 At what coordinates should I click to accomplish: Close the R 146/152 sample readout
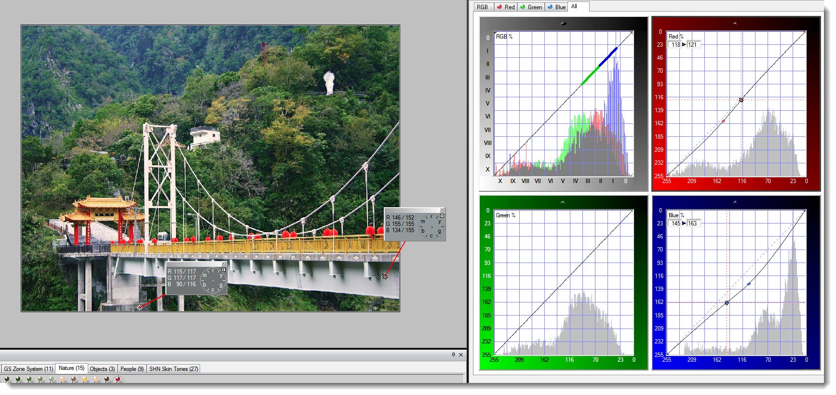tap(442, 210)
